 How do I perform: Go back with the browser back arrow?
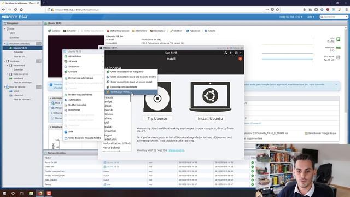4,10
